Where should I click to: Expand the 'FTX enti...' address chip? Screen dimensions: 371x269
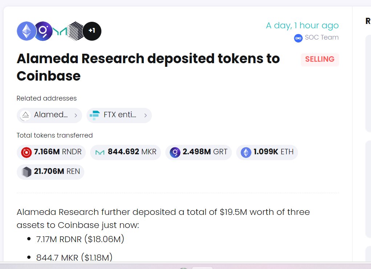(x=119, y=115)
